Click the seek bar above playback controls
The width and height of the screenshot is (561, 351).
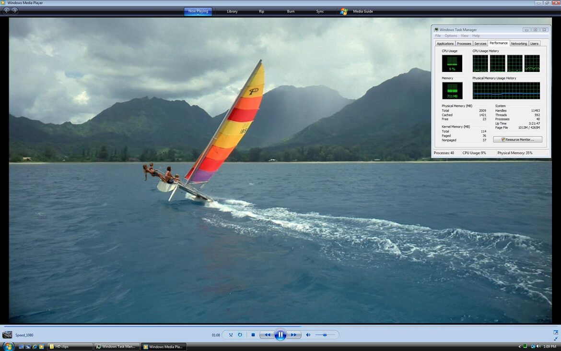pyautogui.click(x=280, y=327)
